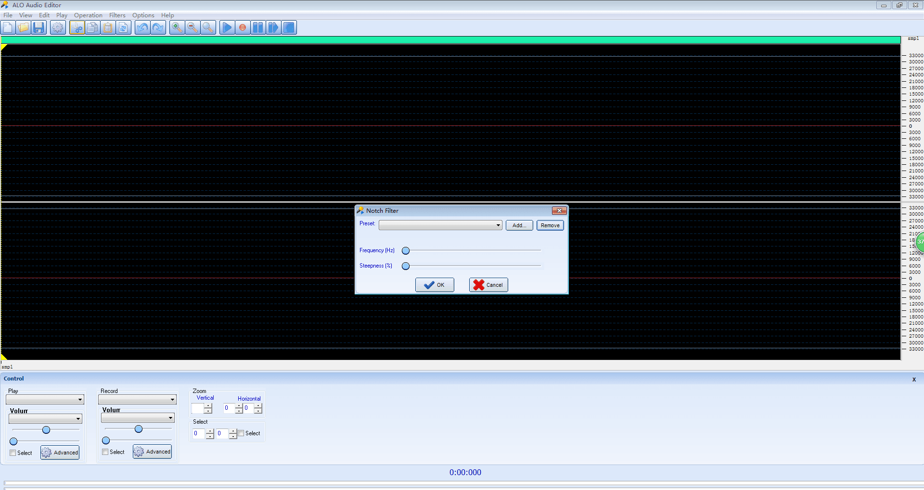The height and width of the screenshot is (490, 924).
Task: Check the Select box in Zoom panel
Action: point(241,433)
